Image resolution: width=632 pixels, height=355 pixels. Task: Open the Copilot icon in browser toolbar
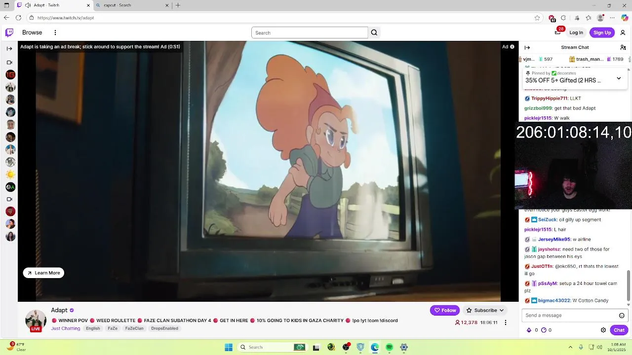pos(625,18)
